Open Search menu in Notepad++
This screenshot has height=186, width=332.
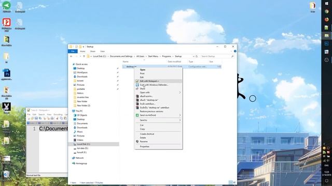point(41,114)
